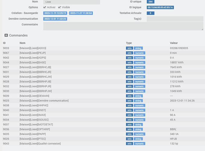The height and width of the screenshot is (151, 205).
Task: Click the value 2023-12-01 11:34:26
Action: [x=182, y=101]
